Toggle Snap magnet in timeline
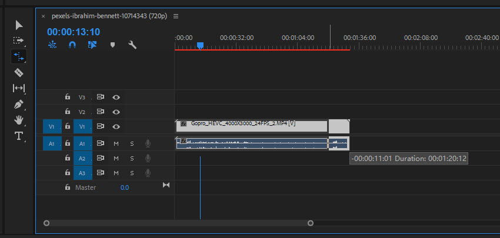The image size is (500, 238). 72,45
